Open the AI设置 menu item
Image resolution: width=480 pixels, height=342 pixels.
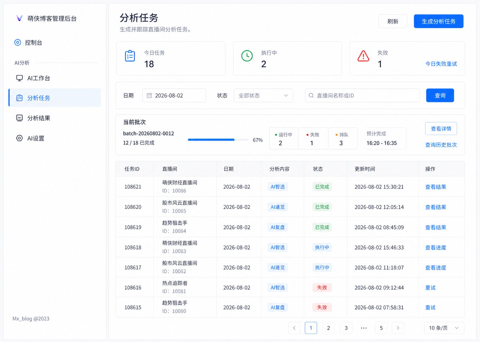click(x=55, y=138)
